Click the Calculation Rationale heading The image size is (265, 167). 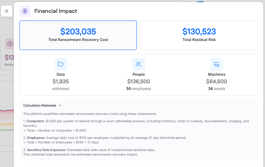coord(39,105)
